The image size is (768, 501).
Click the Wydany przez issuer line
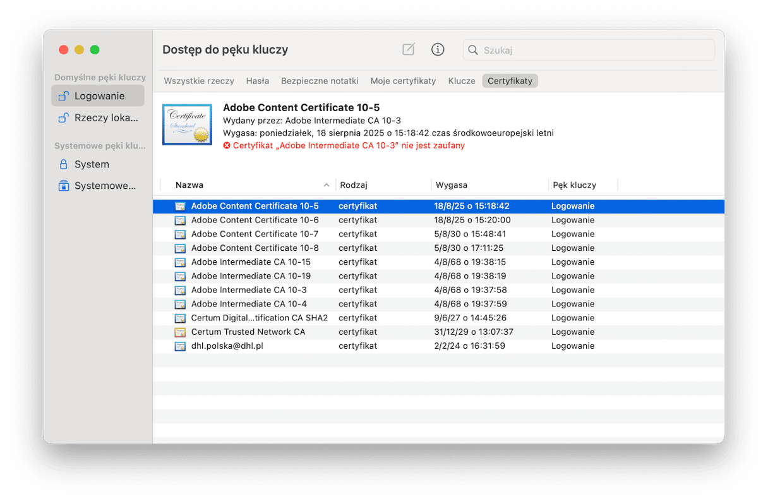coord(312,121)
